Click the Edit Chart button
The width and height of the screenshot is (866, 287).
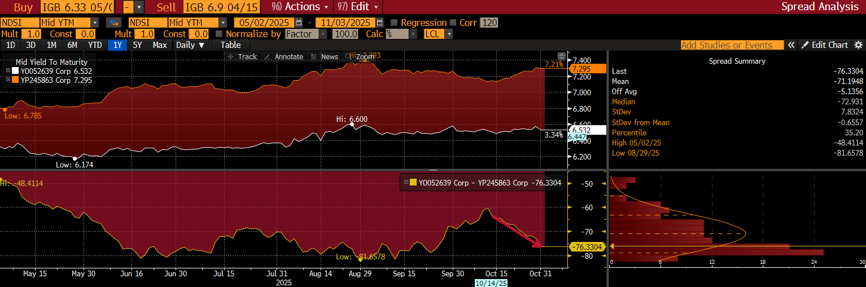pos(825,45)
